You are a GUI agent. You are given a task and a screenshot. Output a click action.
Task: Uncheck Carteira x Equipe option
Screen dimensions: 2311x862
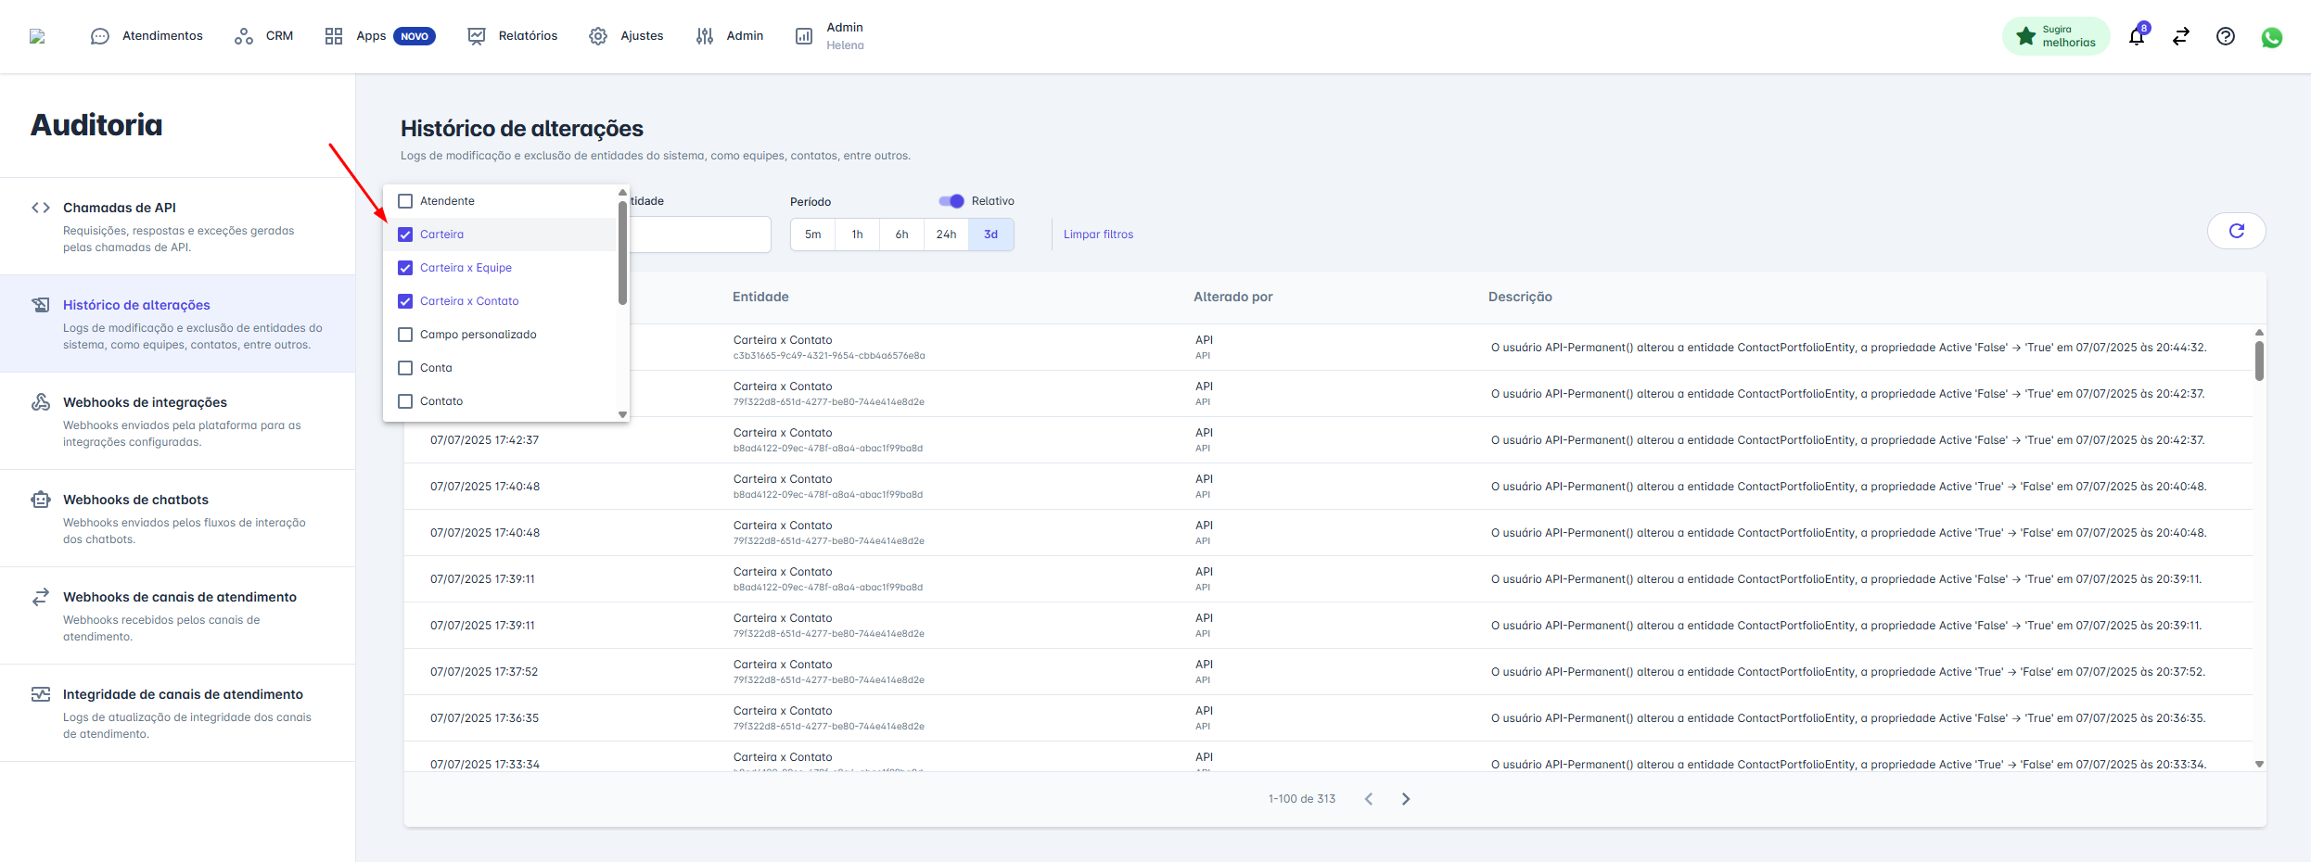click(x=405, y=268)
